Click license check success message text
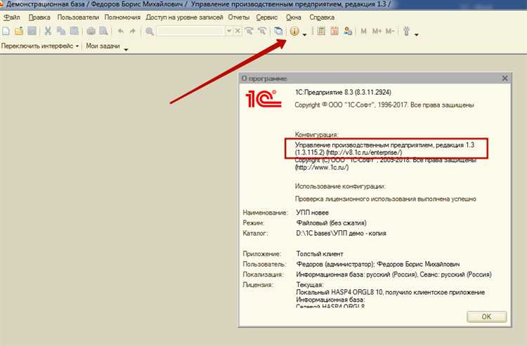The width and height of the screenshot is (527, 346). [x=385, y=199]
